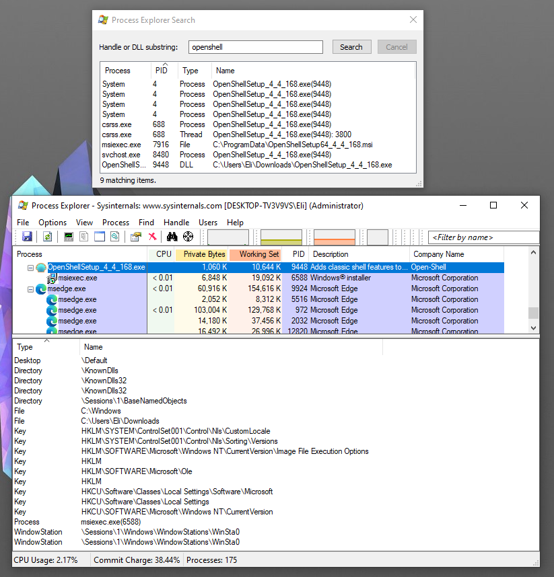Click the Save toolbar icon
Image resolution: width=554 pixels, height=577 pixels.
coord(27,237)
